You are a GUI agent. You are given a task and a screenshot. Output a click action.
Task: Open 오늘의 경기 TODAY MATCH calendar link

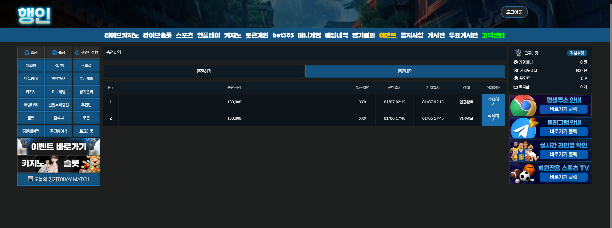point(59,179)
